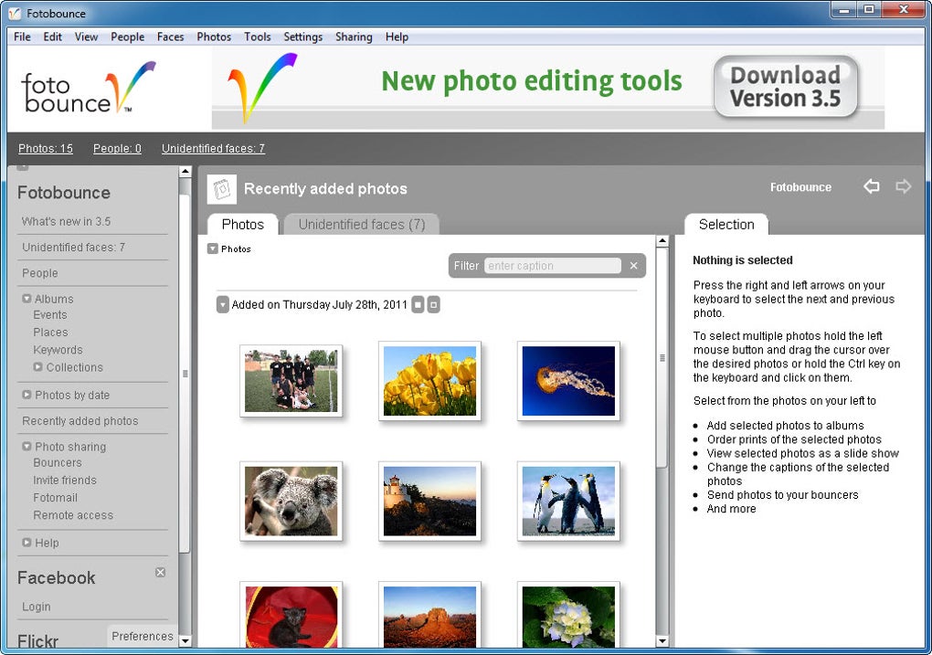Open the Tools menu

(x=258, y=37)
